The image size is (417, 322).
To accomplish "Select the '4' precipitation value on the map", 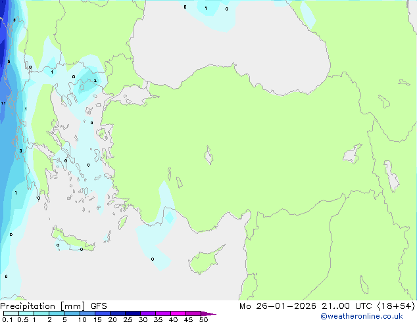I will tap(14, 20).
